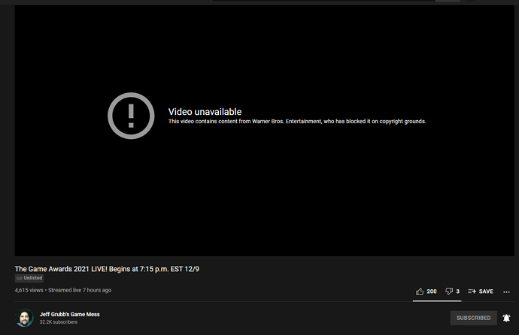519x335 pixels.
Task: Click the 4,615 views text
Action: click(x=29, y=290)
